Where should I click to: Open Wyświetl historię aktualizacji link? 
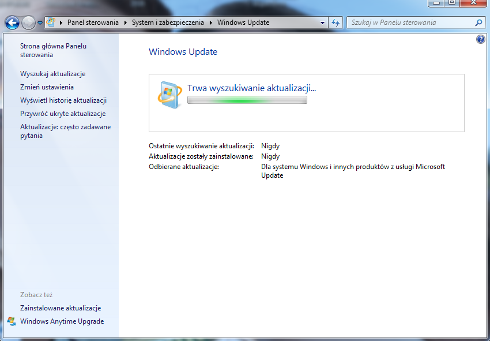(63, 100)
